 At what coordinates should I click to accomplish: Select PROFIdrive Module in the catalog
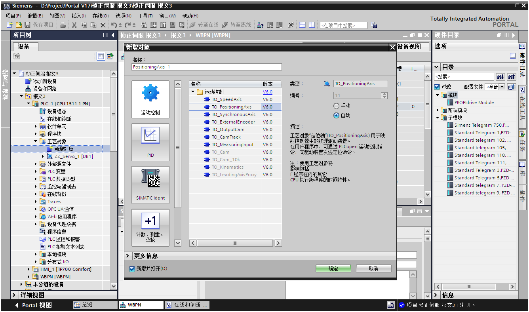(474, 103)
